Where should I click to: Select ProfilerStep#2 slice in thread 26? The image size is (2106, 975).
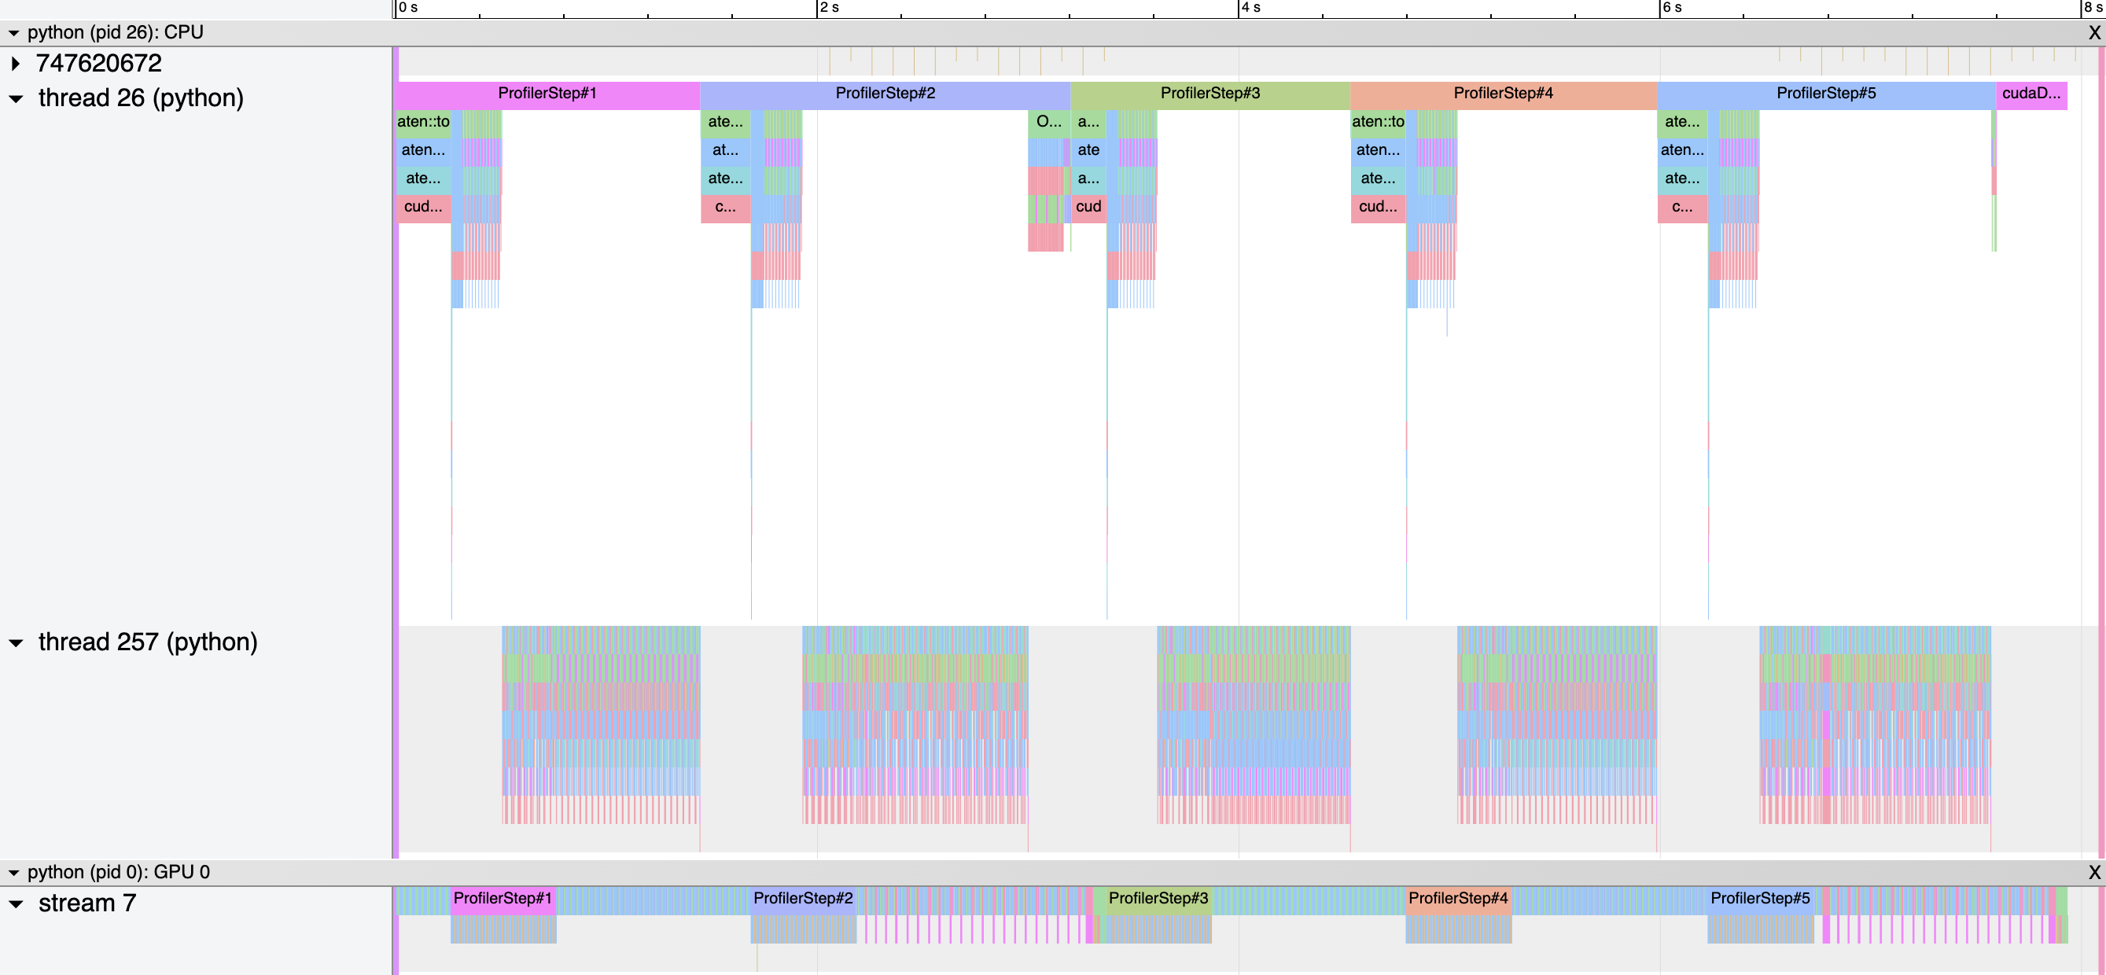(x=885, y=93)
